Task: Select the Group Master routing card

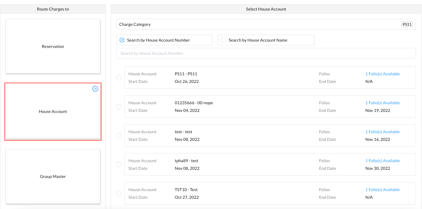Action: click(x=53, y=176)
